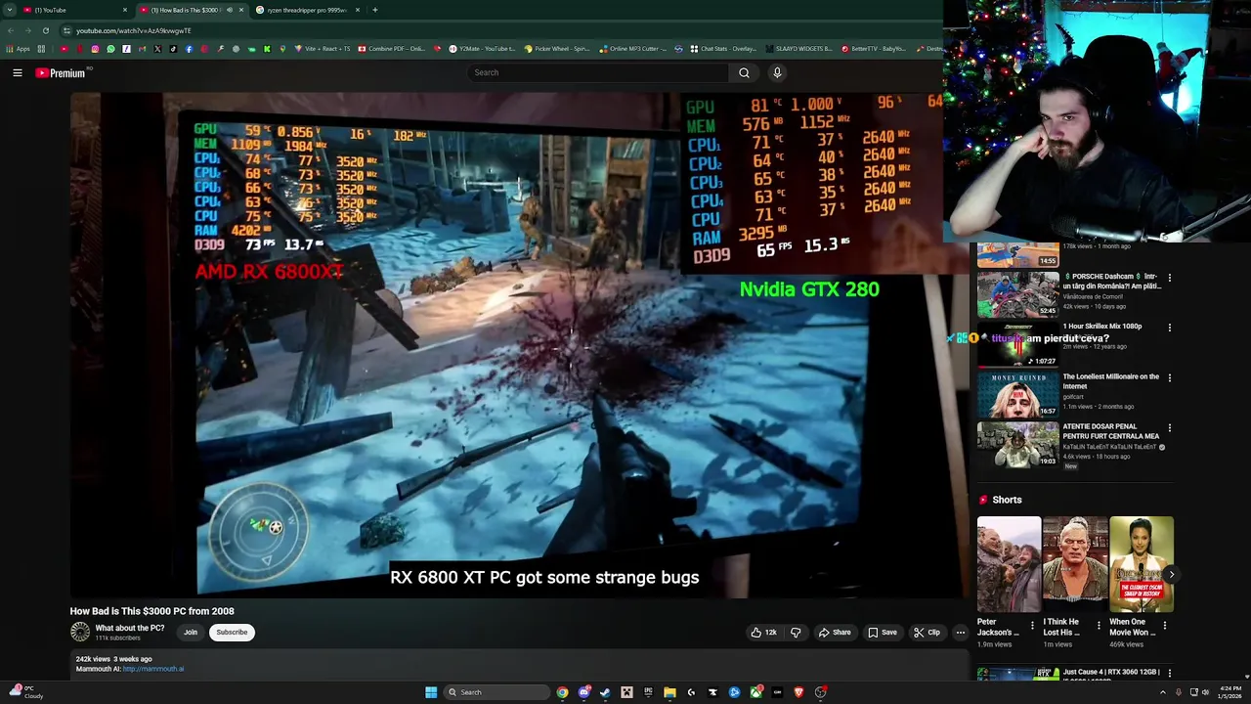
Task: Create a clip with the Clip button
Action: point(927,633)
